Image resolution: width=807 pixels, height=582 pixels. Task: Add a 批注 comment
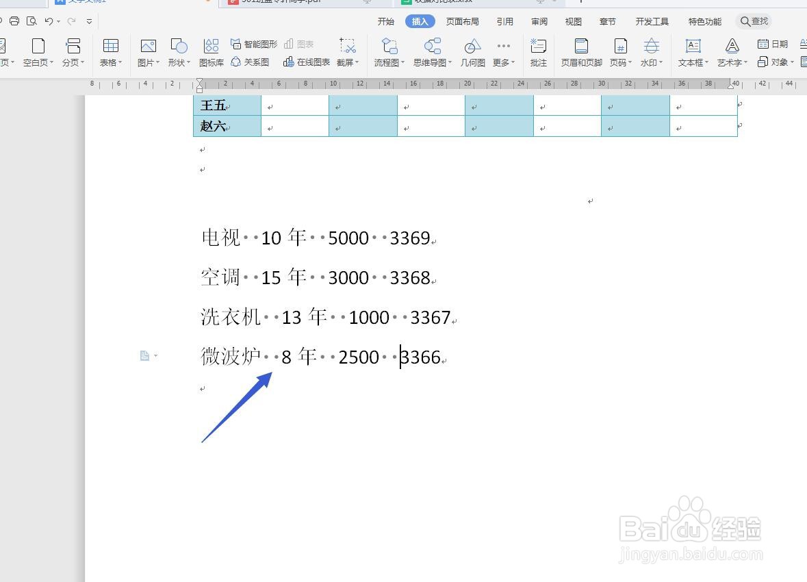tap(539, 53)
